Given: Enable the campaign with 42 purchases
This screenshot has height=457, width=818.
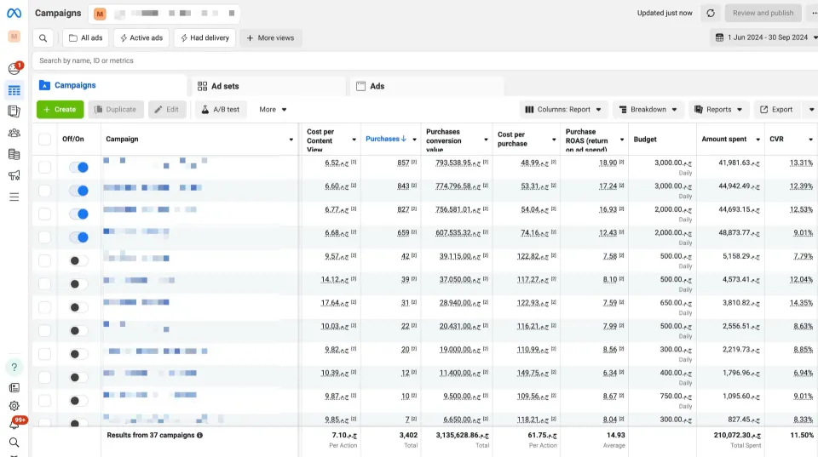Looking at the screenshot, I should coord(78,260).
